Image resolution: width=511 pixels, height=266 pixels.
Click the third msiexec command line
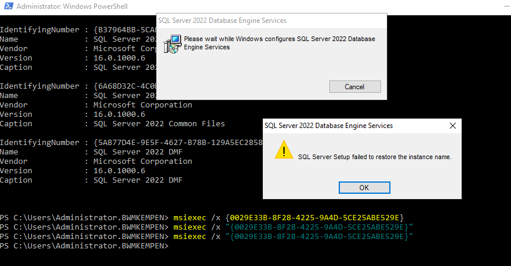coord(293,237)
